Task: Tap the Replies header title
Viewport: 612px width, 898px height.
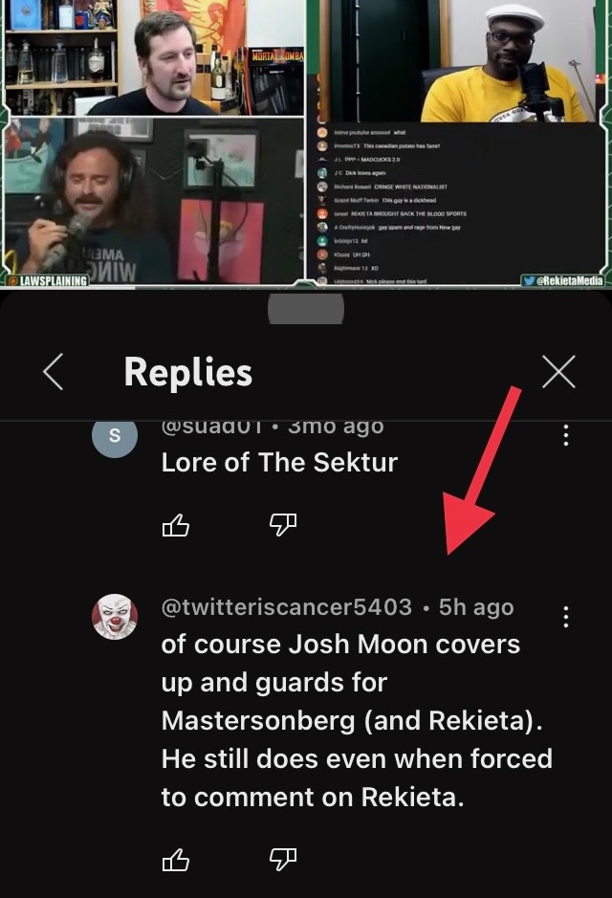Action: pos(187,372)
